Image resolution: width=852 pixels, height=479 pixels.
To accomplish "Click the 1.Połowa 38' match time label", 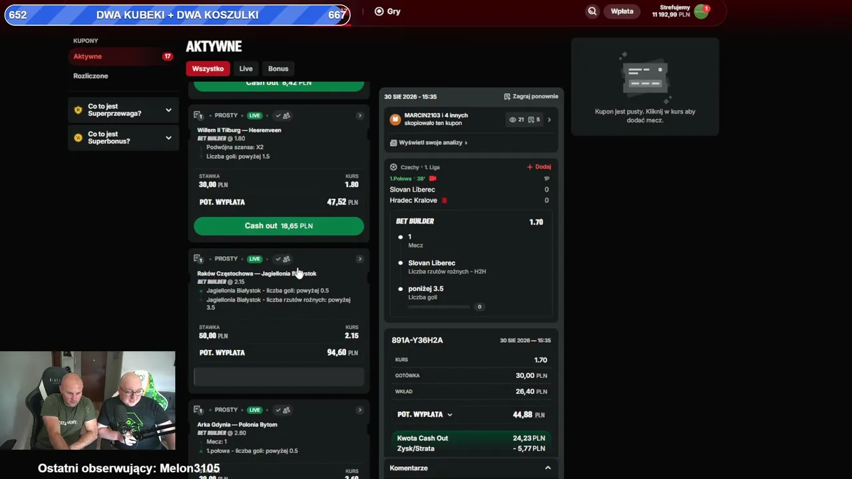I will pos(407,179).
